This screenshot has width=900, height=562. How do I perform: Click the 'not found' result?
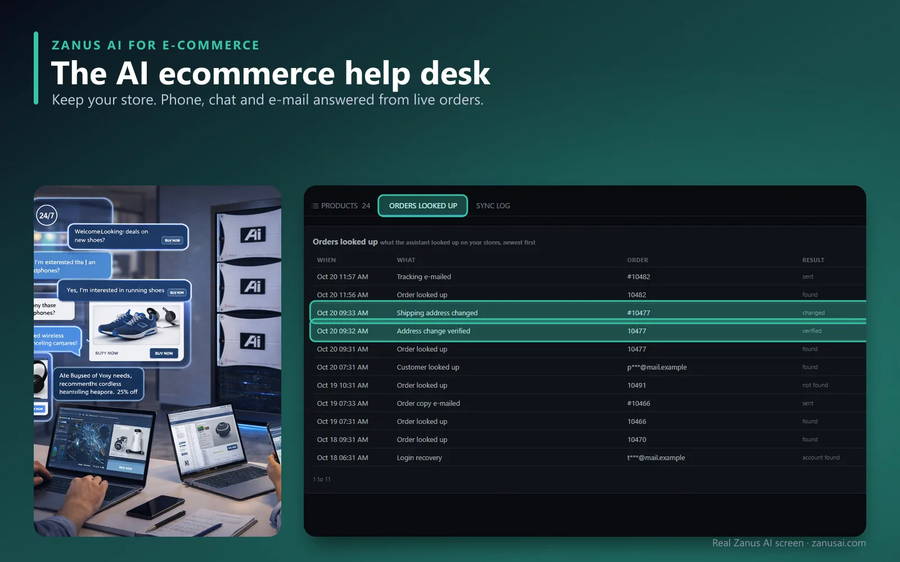pyautogui.click(x=814, y=385)
